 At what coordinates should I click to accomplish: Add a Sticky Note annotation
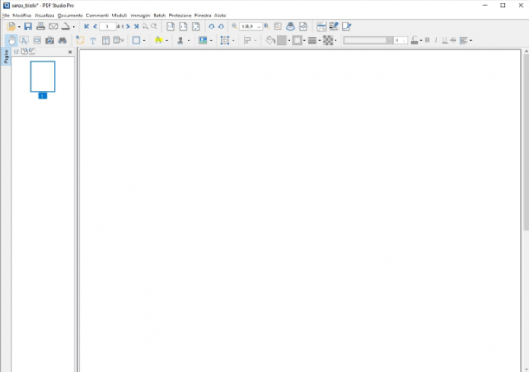[x=80, y=41]
